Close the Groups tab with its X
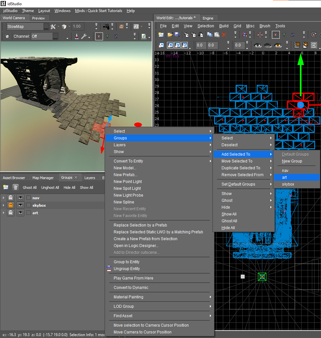This screenshot has height=338, width=321. (x=76, y=177)
